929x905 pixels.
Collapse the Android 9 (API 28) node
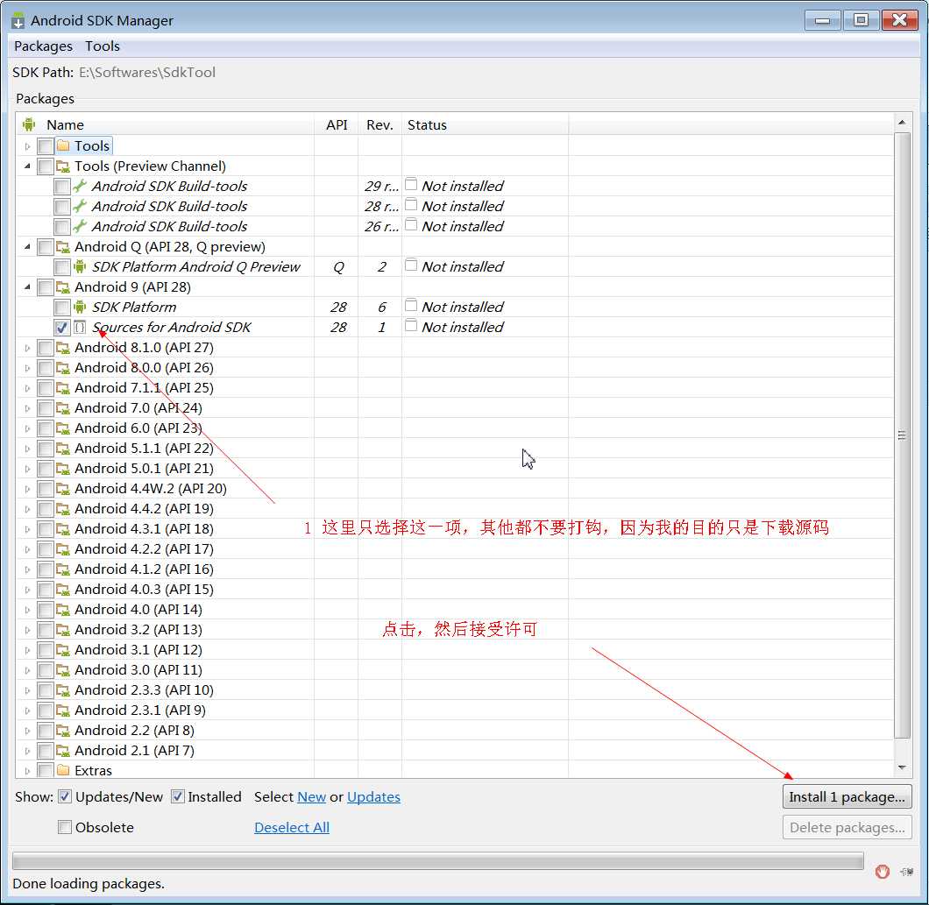pos(27,287)
